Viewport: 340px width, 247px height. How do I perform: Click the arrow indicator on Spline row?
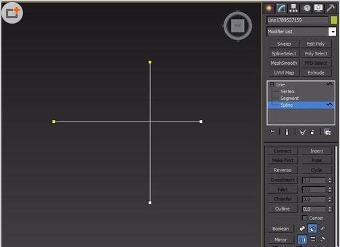329,105
